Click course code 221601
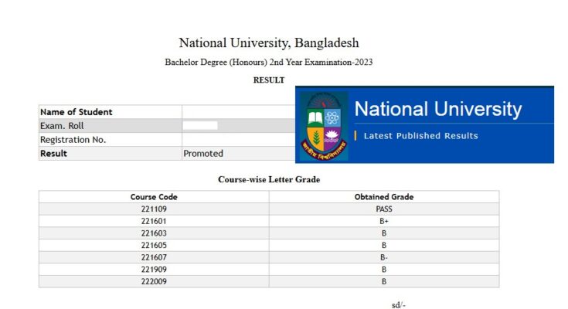This screenshot has width=568, height=309. (154, 221)
